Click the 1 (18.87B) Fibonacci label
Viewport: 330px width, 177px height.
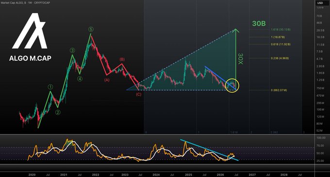[x=278, y=37]
